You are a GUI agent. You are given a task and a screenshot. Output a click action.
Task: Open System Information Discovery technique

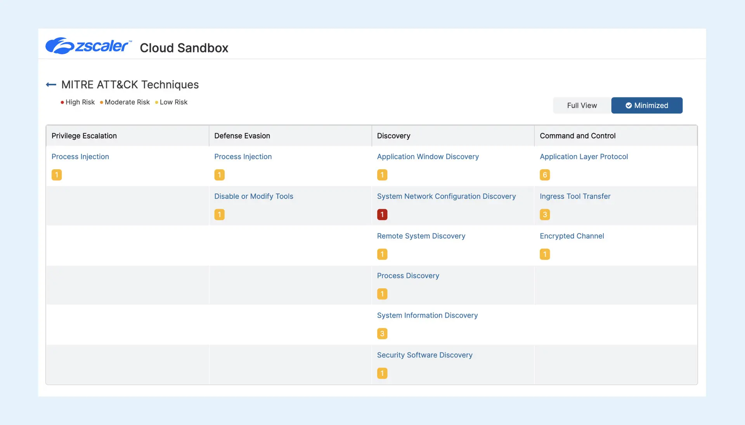pyautogui.click(x=427, y=315)
